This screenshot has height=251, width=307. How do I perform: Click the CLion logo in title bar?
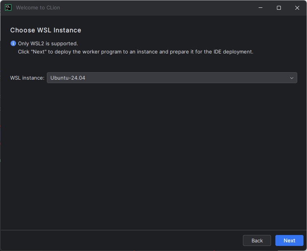[x=8, y=8]
